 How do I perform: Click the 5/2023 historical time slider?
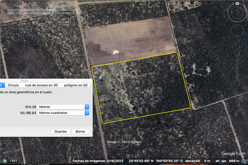click(42, 12)
